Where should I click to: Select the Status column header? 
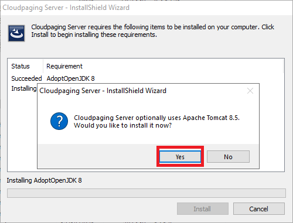pos(21,66)
